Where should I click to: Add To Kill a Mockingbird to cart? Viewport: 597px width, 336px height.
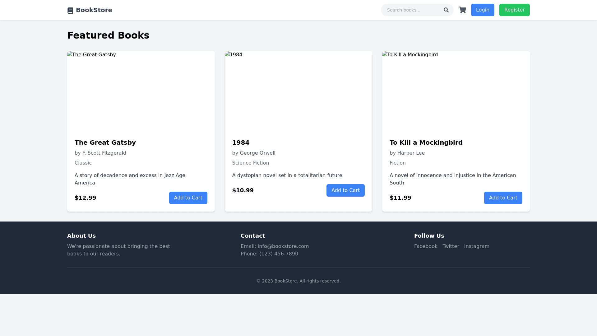pyautogui.click(x=503, y=198)
